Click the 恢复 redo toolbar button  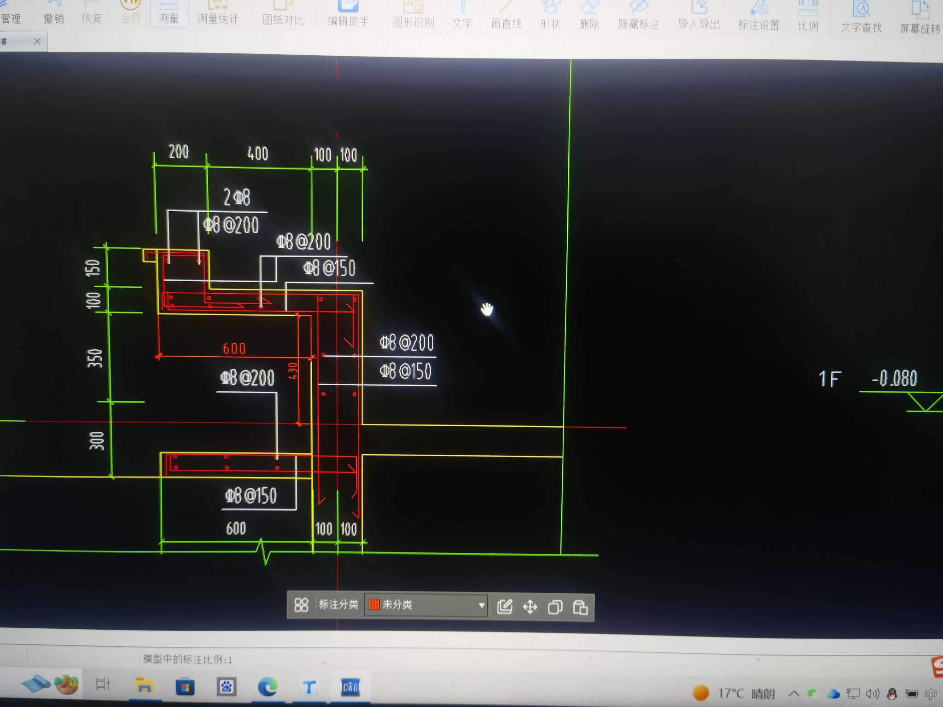coord(91,13)
